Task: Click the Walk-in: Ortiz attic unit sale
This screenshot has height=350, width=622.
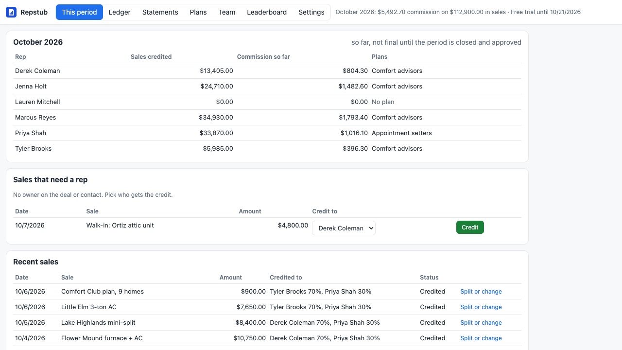Action: tap(120, 226)
